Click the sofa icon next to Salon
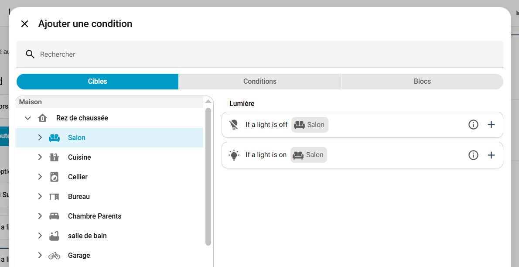519x267 pixels. click(x=54, y=138)
